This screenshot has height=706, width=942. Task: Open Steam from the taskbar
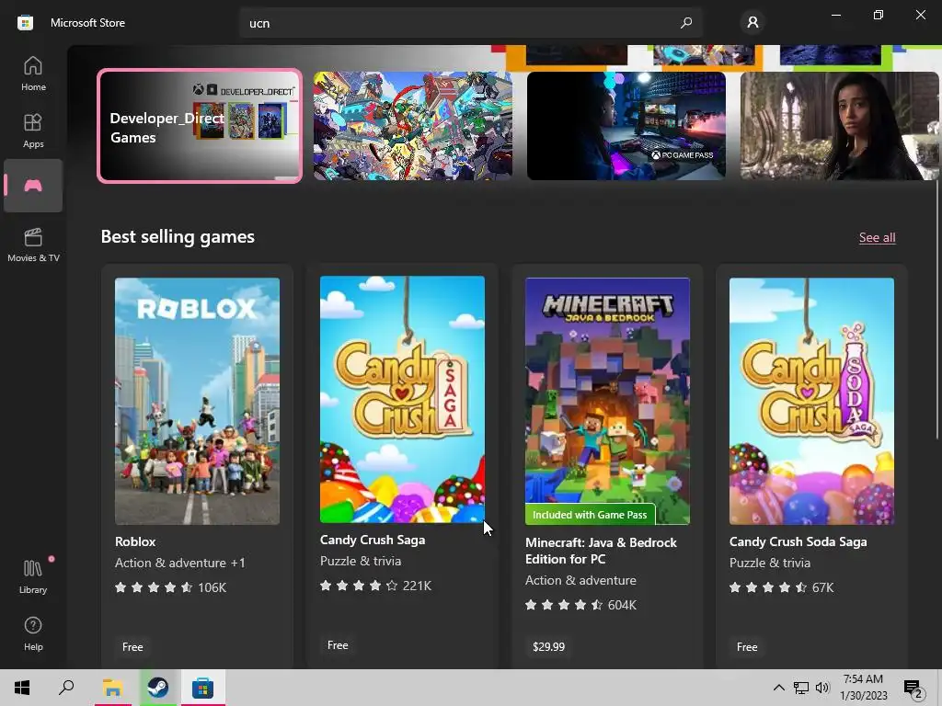coord(158,688)
